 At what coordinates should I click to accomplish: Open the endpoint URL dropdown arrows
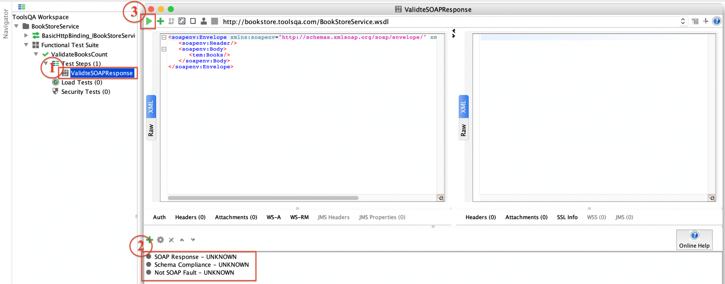683,21
